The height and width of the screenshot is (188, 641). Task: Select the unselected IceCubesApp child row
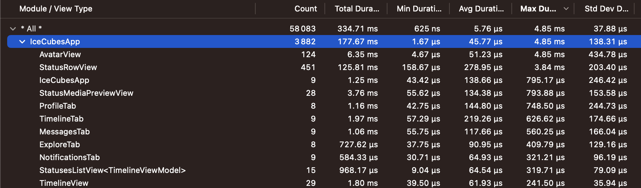click(324, 80)
